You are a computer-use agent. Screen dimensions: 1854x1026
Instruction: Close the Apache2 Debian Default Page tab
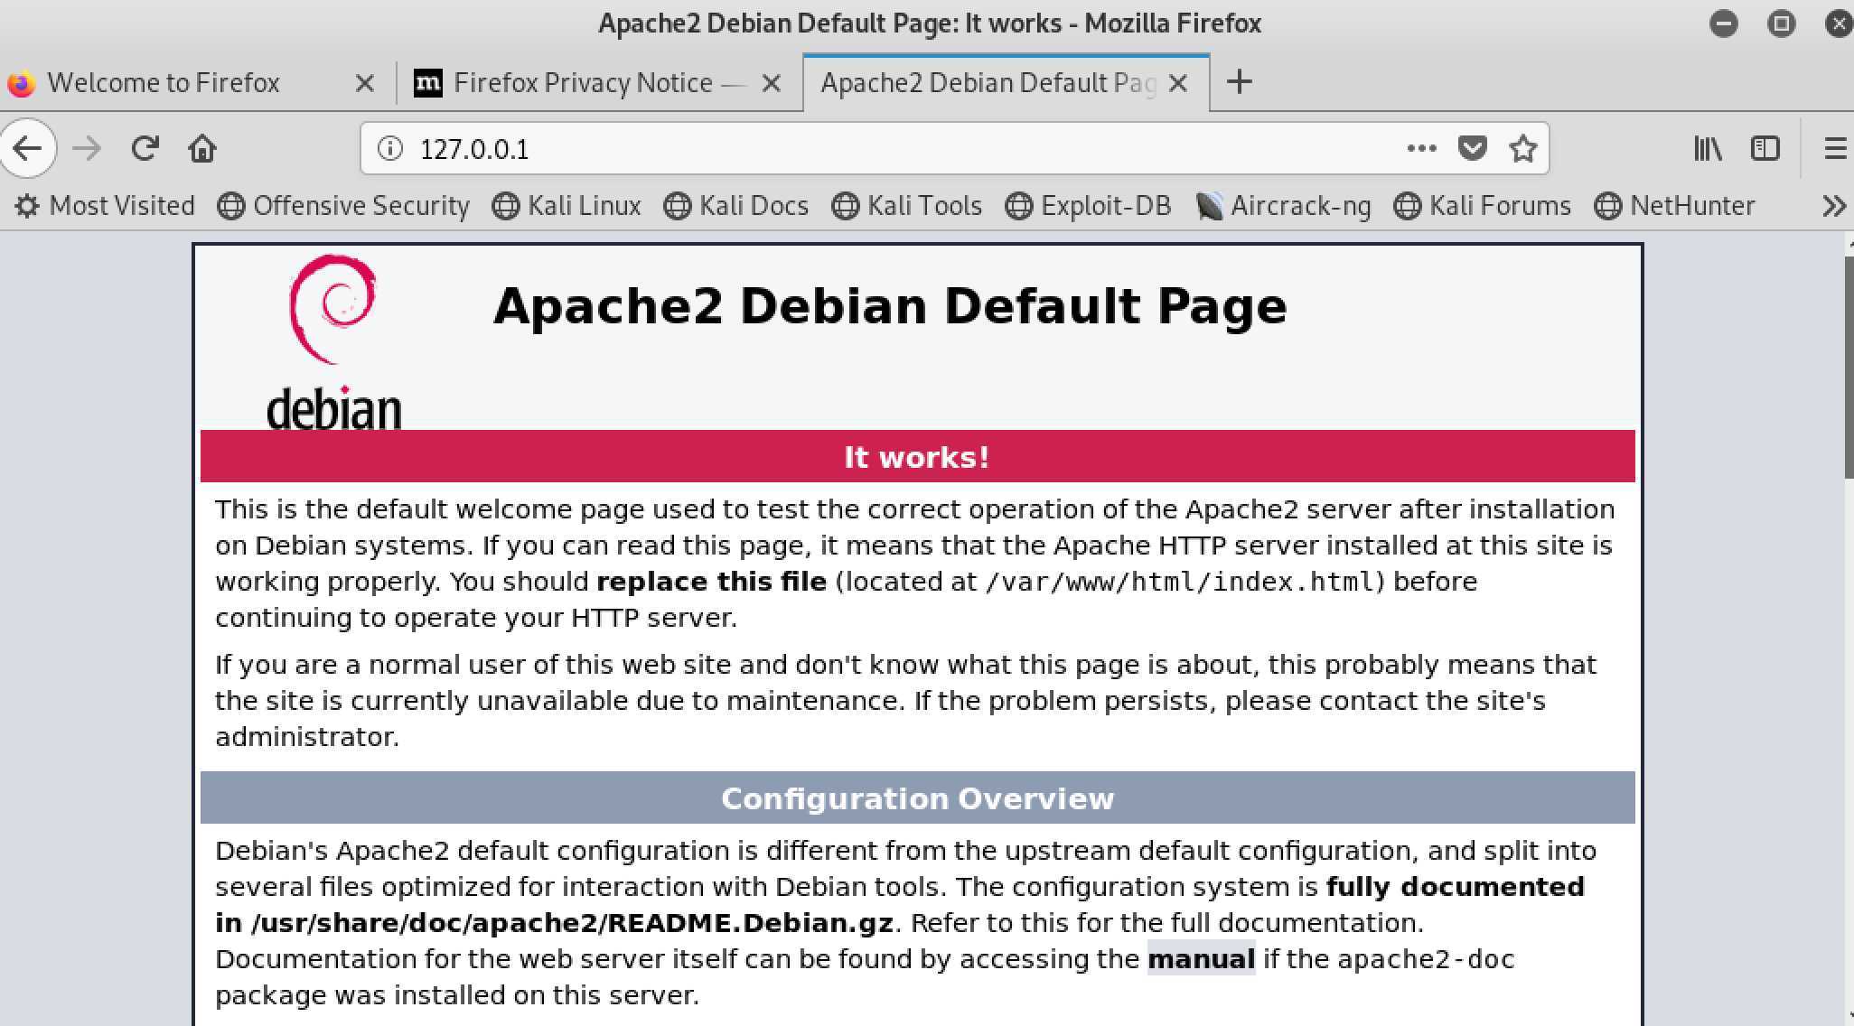point(1178,83)
